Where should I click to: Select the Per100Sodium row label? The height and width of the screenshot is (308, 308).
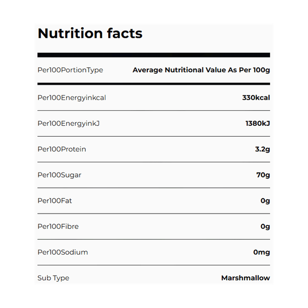[63, 252]
